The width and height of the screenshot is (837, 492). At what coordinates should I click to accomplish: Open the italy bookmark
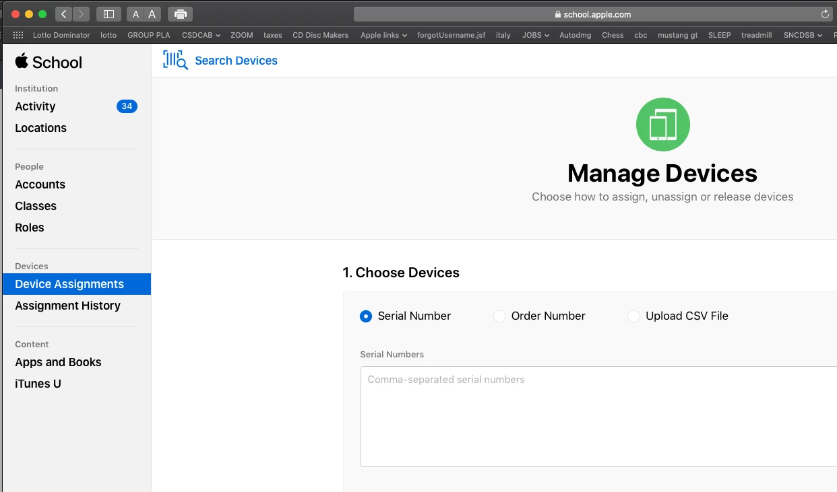coord(503,35)
